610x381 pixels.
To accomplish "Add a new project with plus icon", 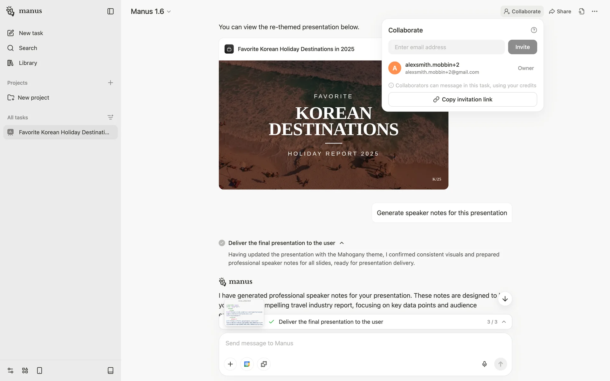I will coord(110,83).
